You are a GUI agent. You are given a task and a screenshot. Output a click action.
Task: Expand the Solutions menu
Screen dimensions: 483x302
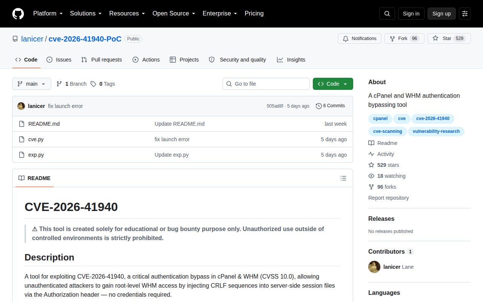pos(86,14)
